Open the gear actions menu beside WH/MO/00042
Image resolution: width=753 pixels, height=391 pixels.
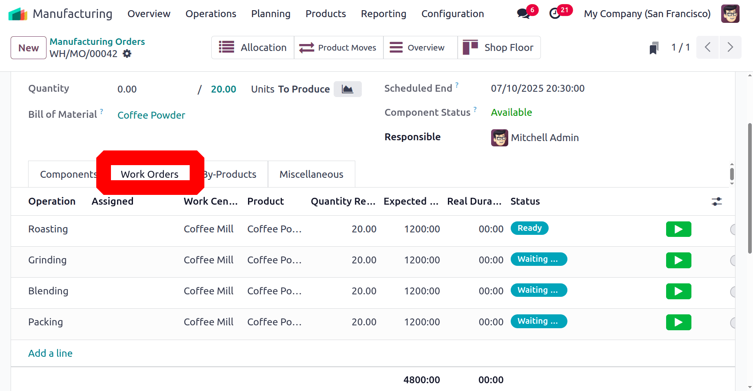(127, 54)
